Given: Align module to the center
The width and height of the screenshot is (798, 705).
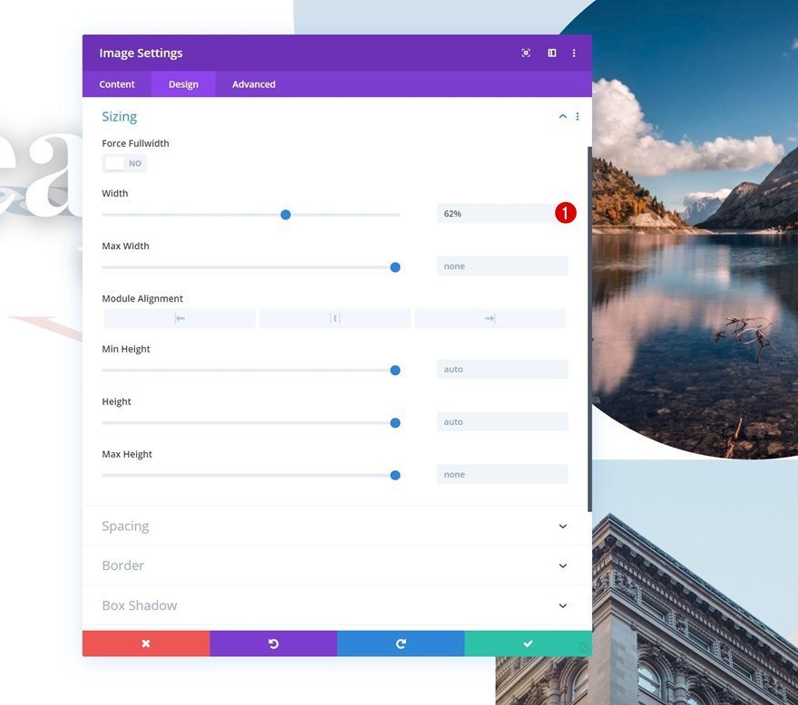Looking at the screenshot, I should click(335, 319).
